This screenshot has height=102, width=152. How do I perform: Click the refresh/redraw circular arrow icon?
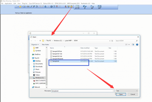click(x=45, y=7)
